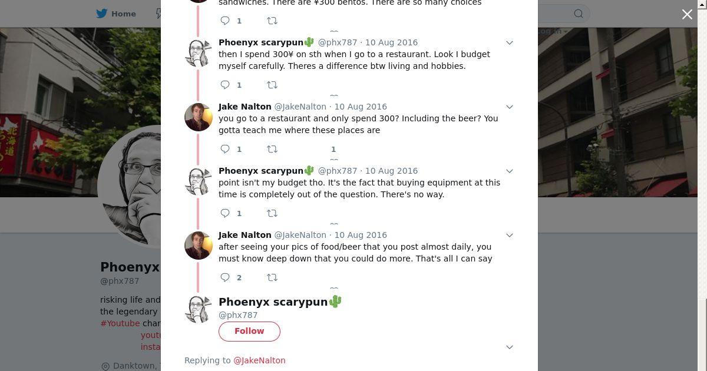Open options chevron on Phoenyx's 'spend 300¥' tweet
This screenshot has height=371, width=707.
(510, 43)
